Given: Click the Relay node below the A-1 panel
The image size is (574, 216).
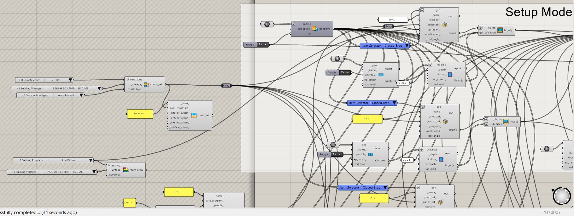Looking at the screenshot, I should pos(388,26).
